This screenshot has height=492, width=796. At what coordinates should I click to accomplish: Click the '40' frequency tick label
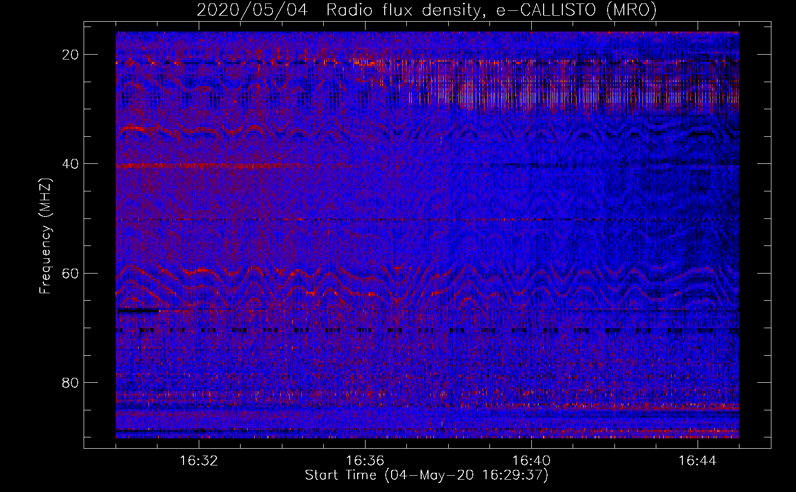pos(71,164)
